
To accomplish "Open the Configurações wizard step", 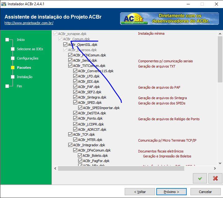I will pos(28,58).
